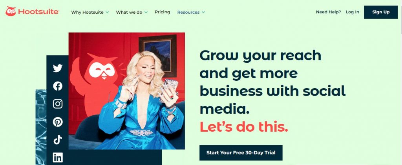Open the Why Hootsuite menu label

88,12
